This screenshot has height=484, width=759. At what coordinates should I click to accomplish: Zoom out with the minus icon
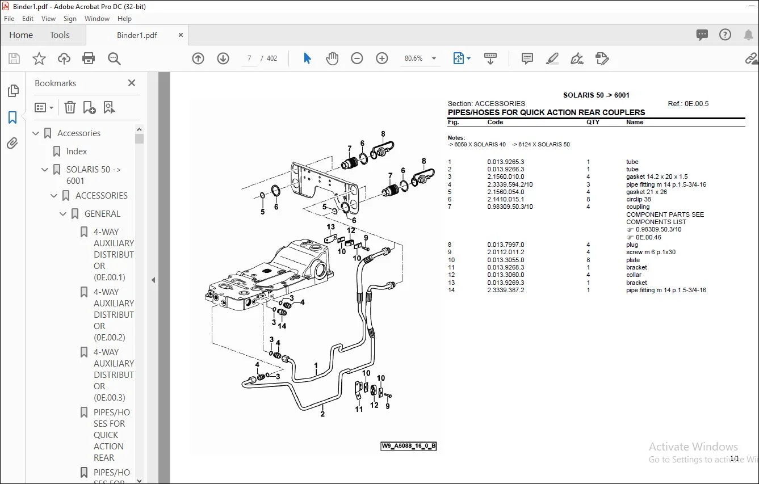click(357, 58)
